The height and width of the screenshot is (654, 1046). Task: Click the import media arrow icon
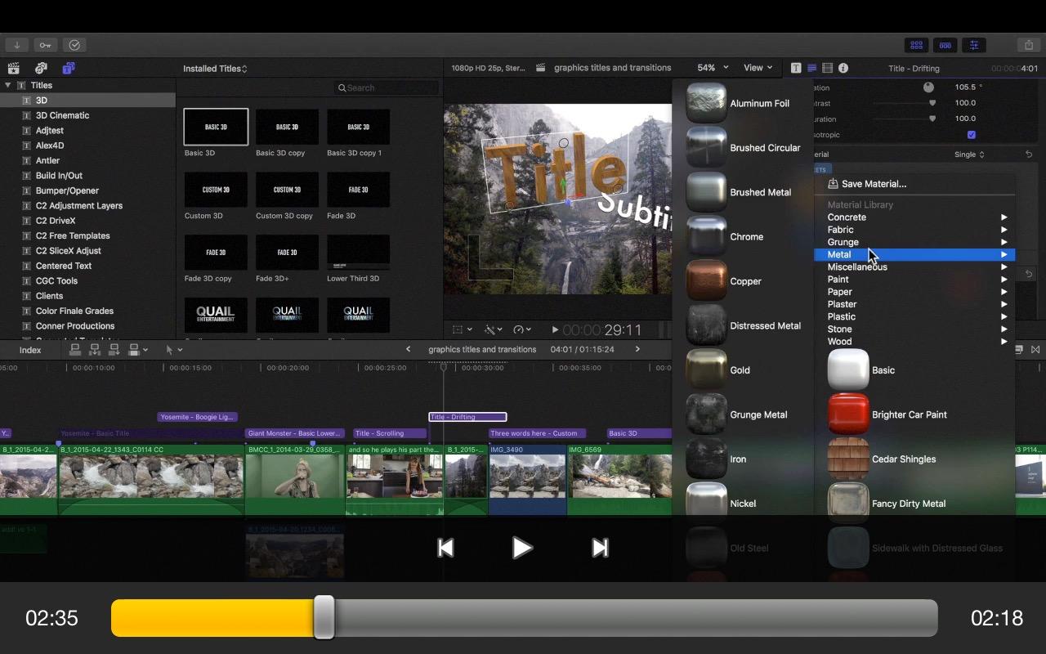[x=16, y=45]
